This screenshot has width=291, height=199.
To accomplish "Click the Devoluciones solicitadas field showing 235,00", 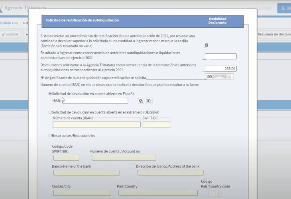I will click(x=220, y=68).
